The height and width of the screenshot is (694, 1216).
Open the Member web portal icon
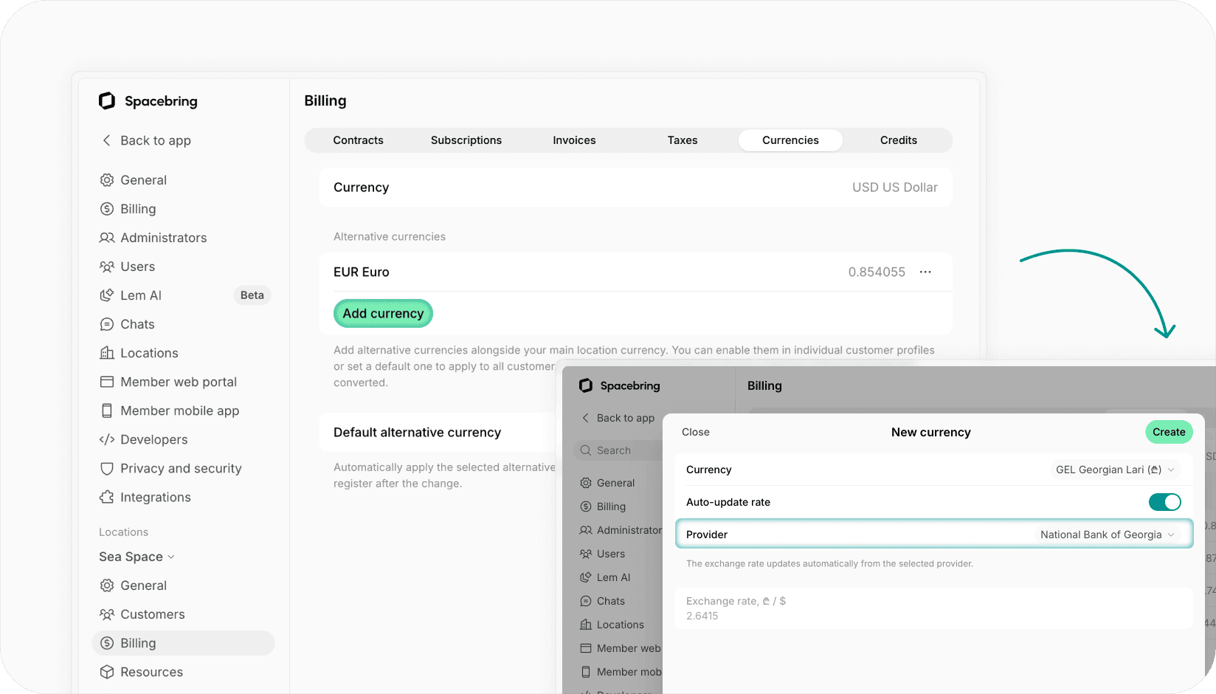107,382
